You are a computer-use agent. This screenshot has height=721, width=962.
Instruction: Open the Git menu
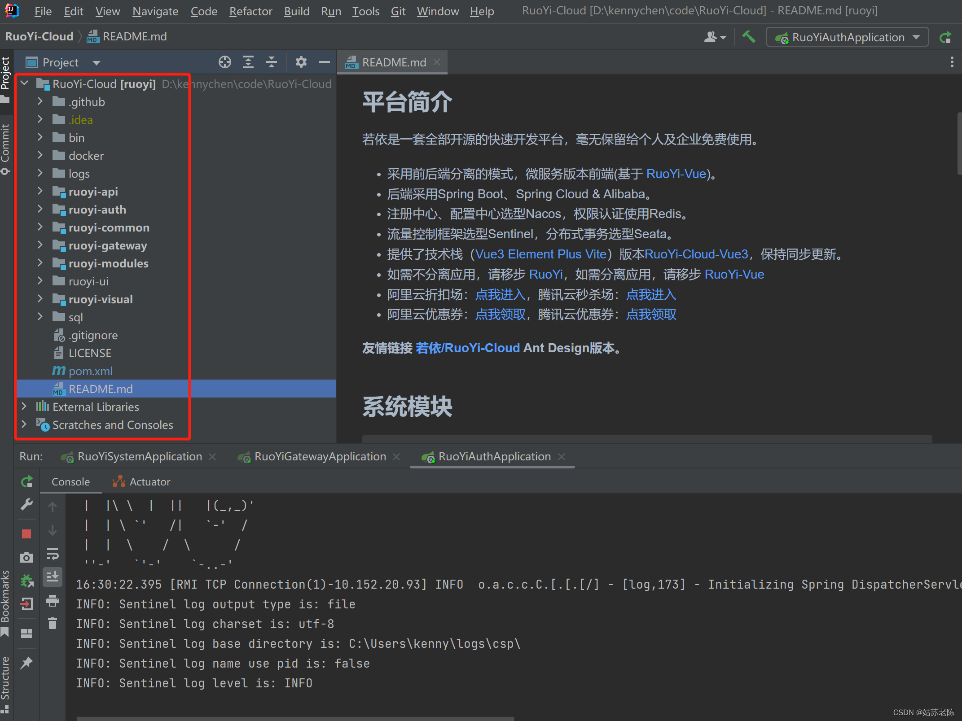[398, 11]
